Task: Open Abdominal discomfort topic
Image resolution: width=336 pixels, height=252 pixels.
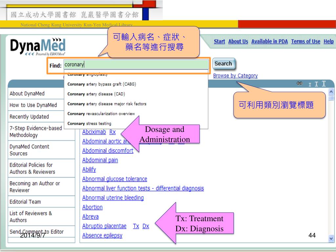Action: pos(108,151)
